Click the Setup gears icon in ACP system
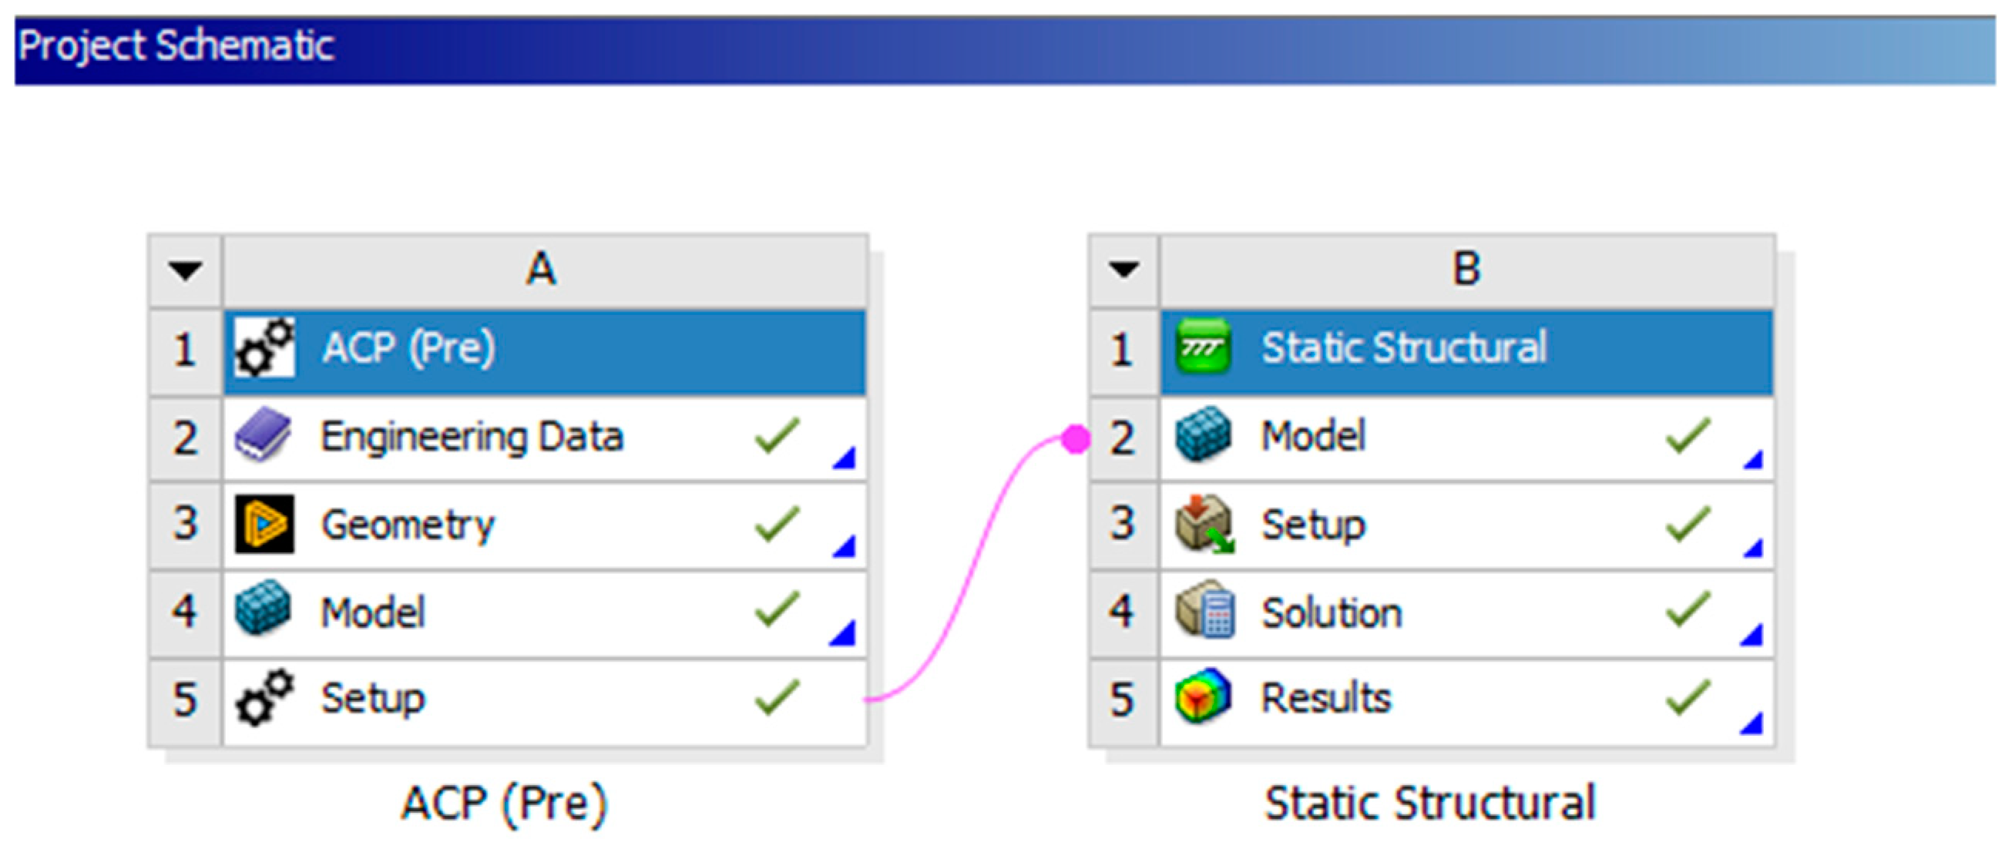This screenshot has width=2012, height=849. (265, 698)
